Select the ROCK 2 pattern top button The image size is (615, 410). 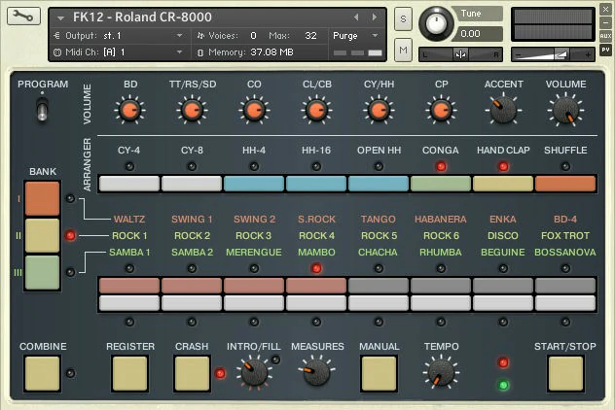(x=192, y=286)
